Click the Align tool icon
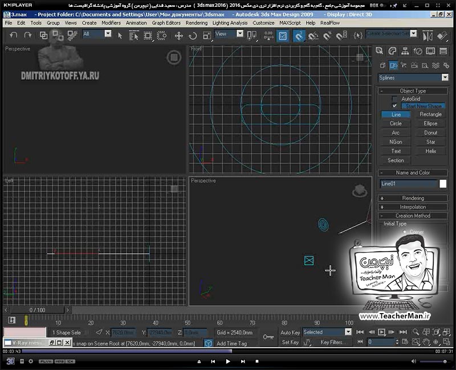The image size is (456, 370). (x=442, y=36)
